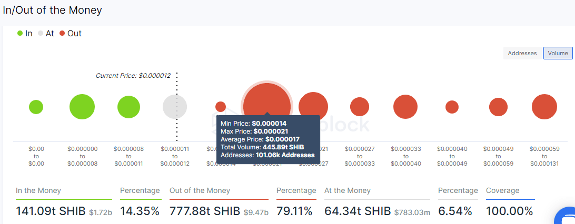This screenshot has height=224, width=575.
Task: Click the 'At the Money' stat label
Action: (348, 191)
